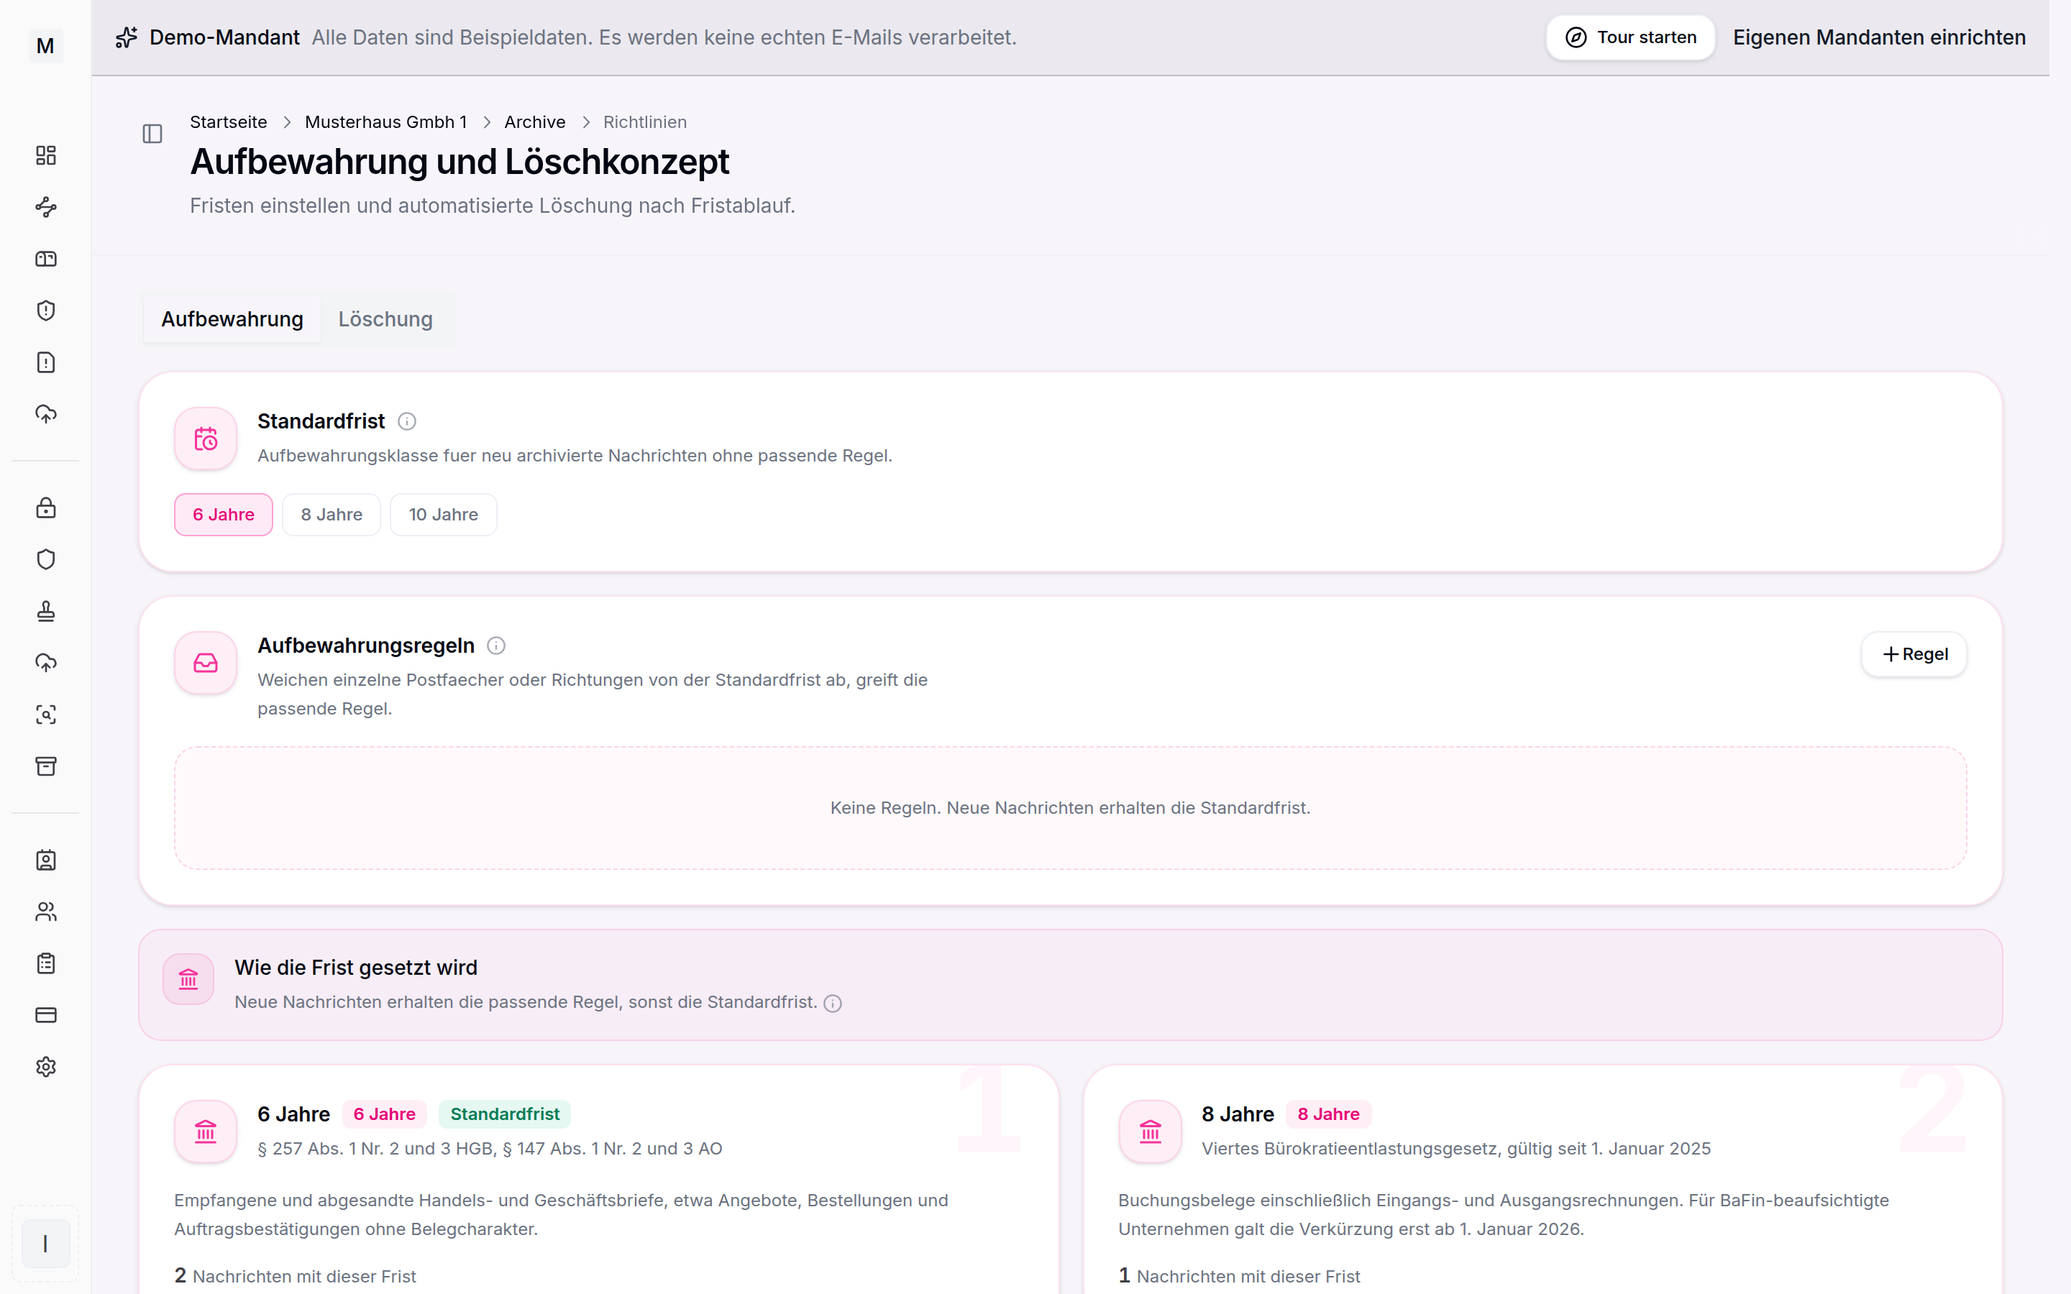
Task: Click the pink 6 Jahre badge on first card
Action: pyautogui.click(x=384, y=1114)
